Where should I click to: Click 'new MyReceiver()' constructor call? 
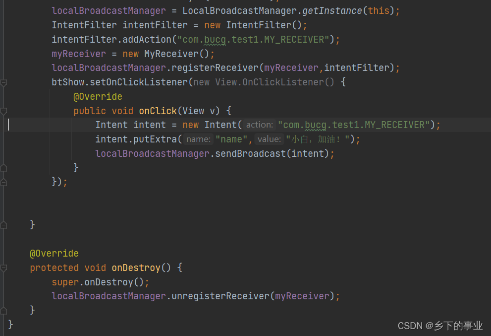click(165, 54)
